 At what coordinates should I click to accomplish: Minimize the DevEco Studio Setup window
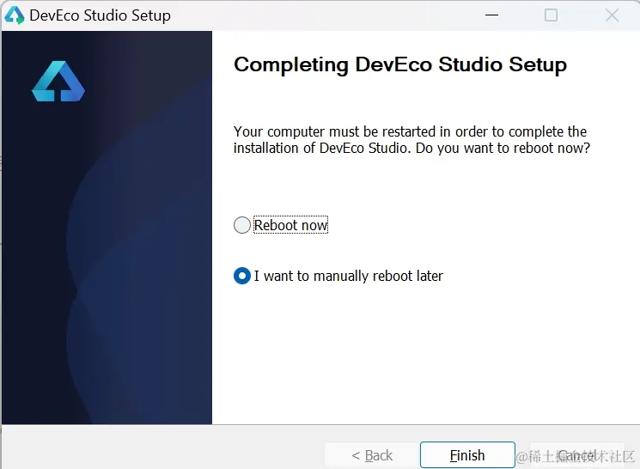[491, 15]
